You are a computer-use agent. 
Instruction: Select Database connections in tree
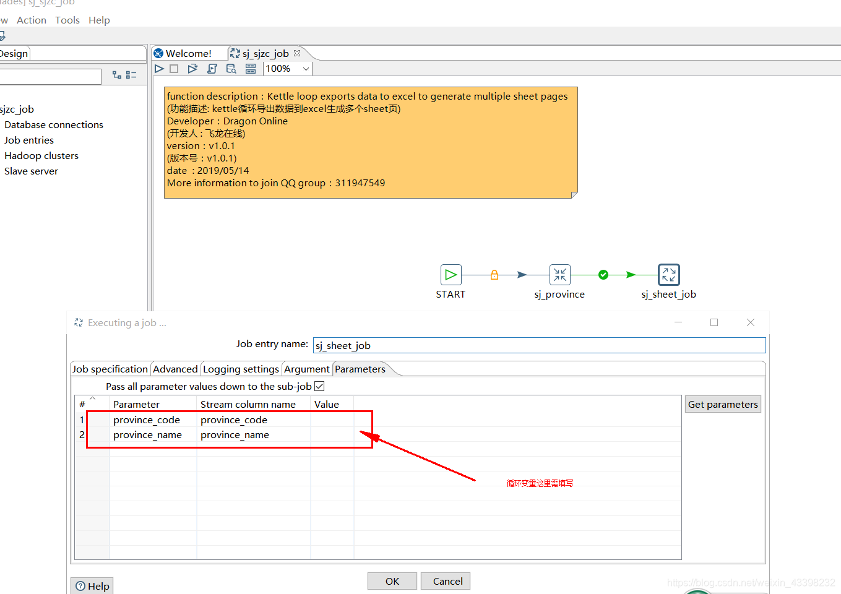pyautogui.click(x=54, y=124)
